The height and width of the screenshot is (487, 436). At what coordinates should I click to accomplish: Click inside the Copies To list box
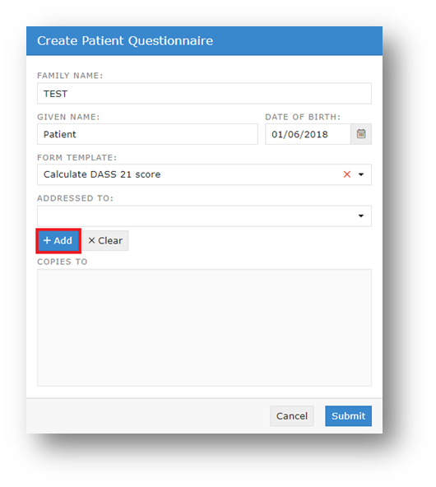(204, 327)
